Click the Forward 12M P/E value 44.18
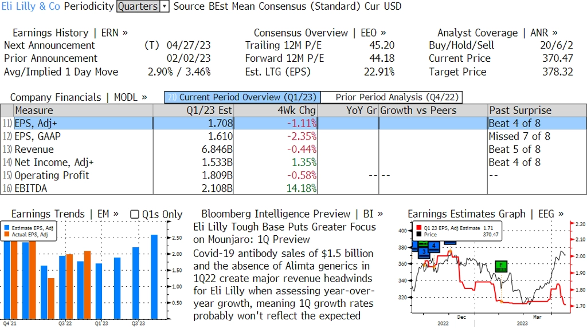This screenshot has width=587, height=328. (x=382, y=58)
